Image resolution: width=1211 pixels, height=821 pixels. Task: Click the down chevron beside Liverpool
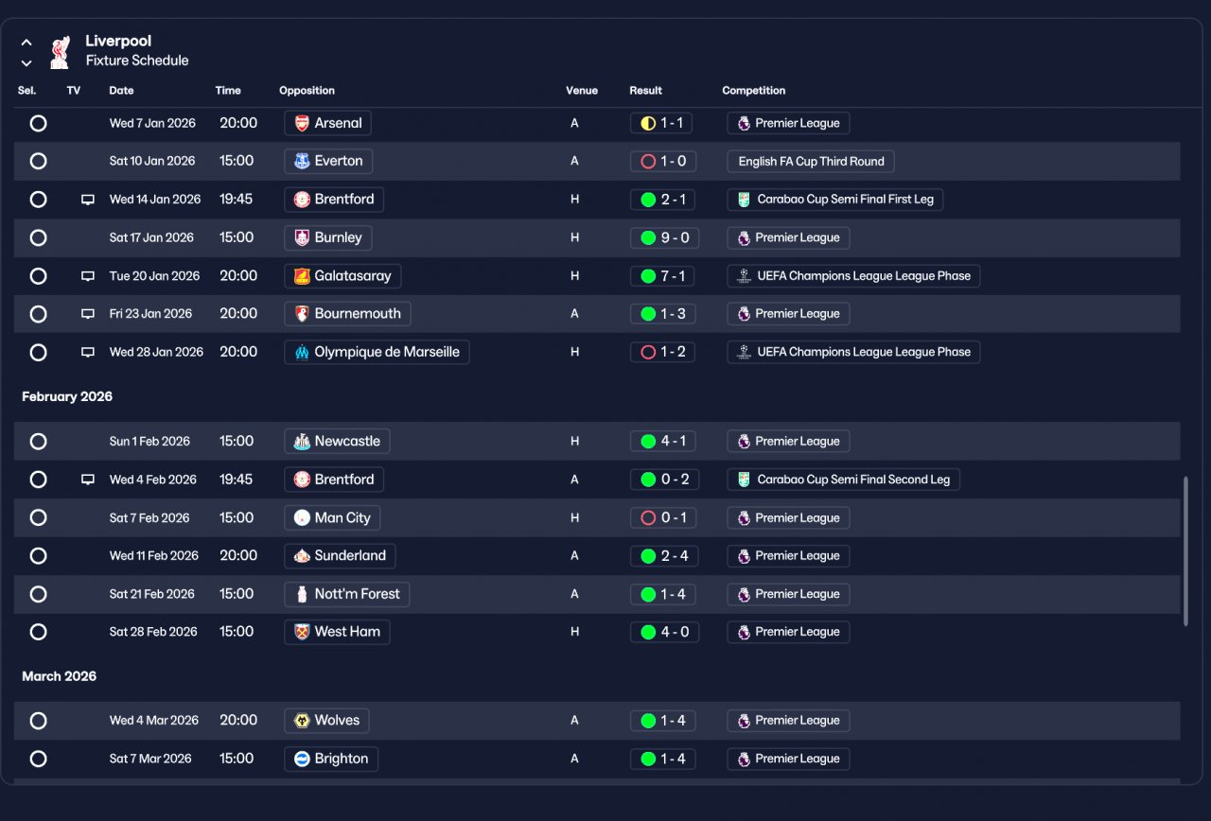26,63
